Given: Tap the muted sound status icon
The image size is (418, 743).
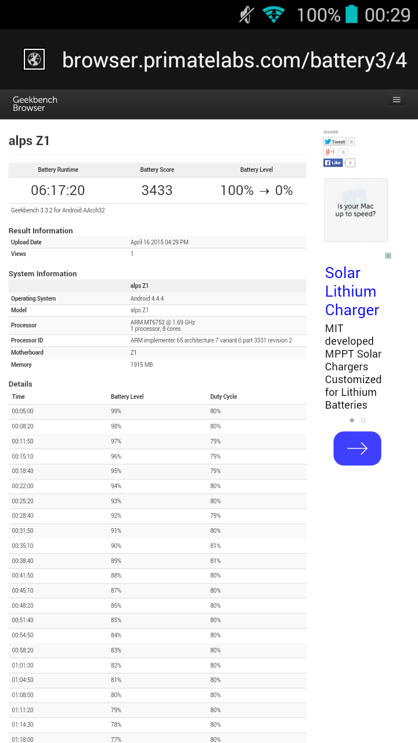Looking at the screenshot, I should pyautogui.click(x=247, y=15).
